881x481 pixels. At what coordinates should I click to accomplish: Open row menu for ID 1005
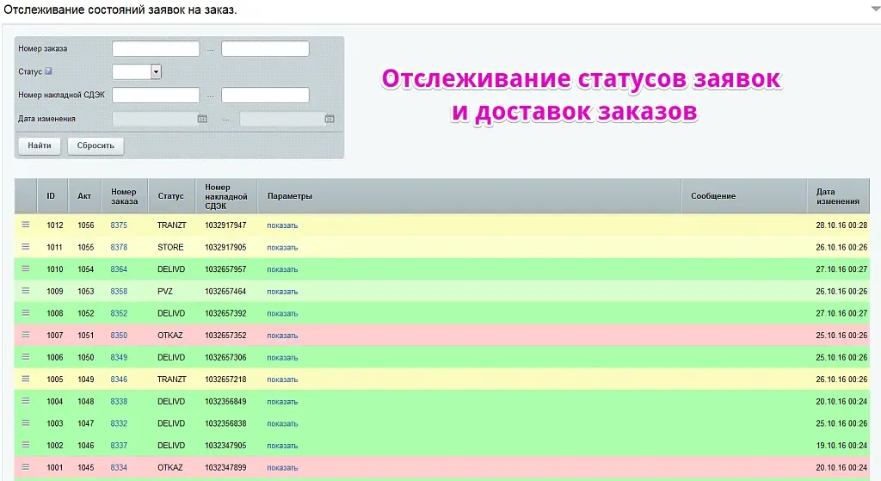point(25,379)
